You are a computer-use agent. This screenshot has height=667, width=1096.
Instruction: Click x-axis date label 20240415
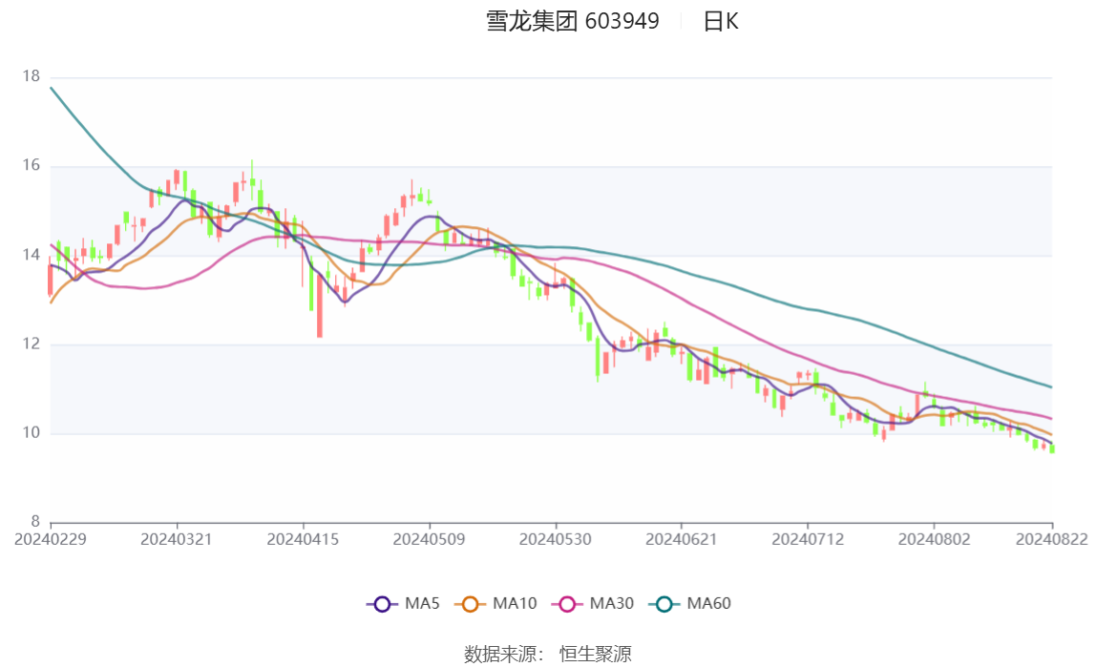tap(303, 539)
